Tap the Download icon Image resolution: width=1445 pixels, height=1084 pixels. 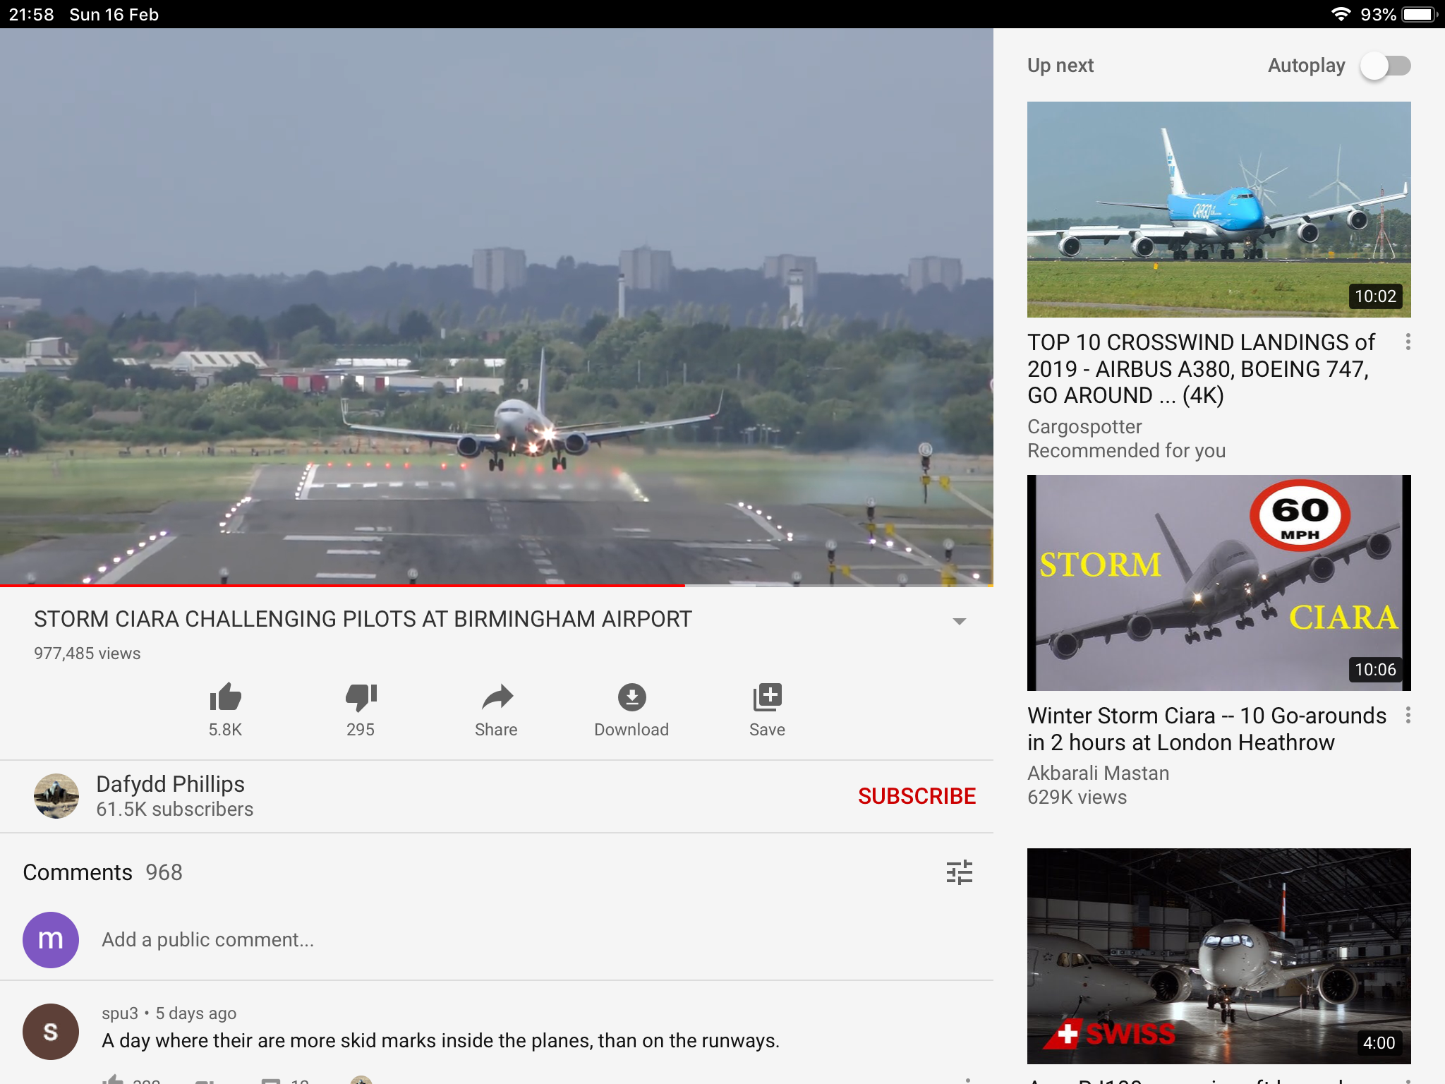[x=631, y=697]
